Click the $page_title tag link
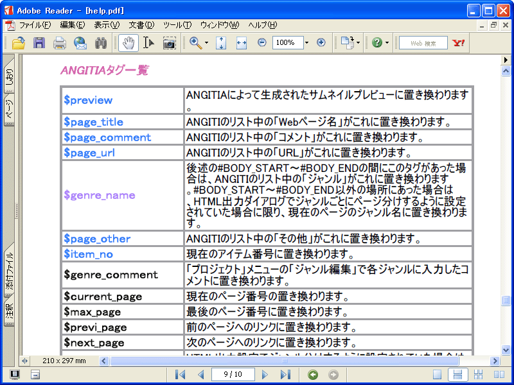Viewport: 514px width, 385px height. (x=93, y=122)
